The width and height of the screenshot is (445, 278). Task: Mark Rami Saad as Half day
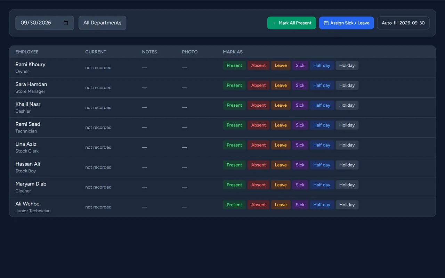tap(322, 125)
